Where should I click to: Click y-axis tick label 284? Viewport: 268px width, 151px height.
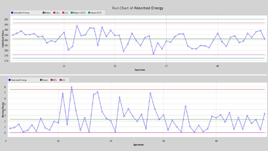pos(6,40)
